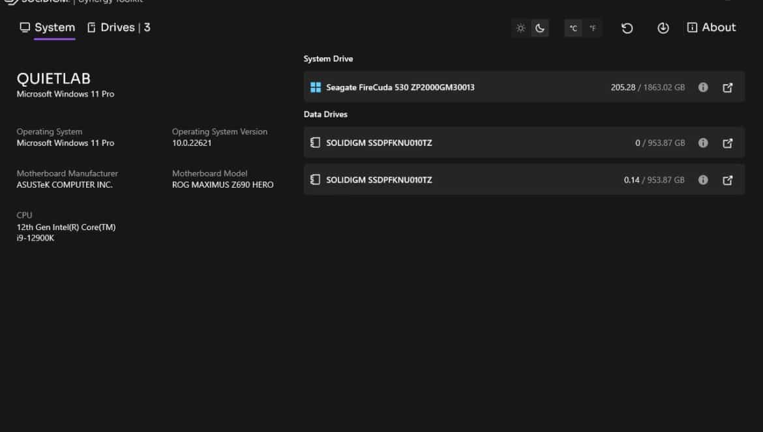Image resolution: width=763 pixels, height=432 pixels.
Task: Open the About page
Action: (x=711, y=28)
